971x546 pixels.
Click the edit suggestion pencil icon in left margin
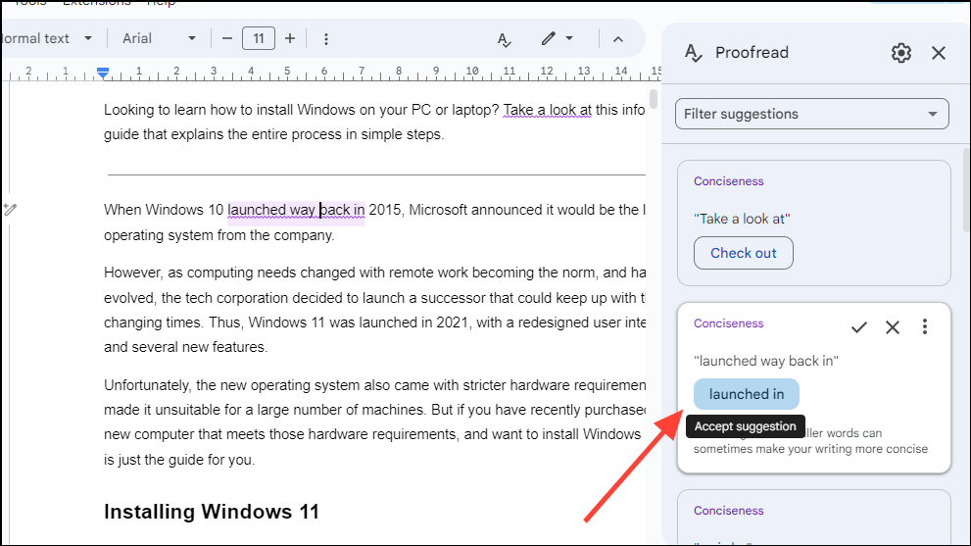point(9,210)
